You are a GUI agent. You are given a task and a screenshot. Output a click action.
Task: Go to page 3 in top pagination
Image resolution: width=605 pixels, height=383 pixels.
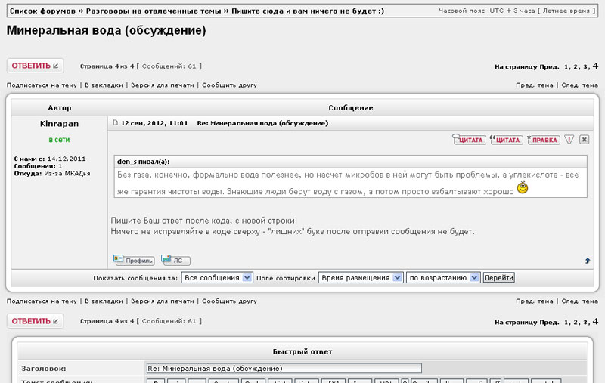[x=585, y=67]
